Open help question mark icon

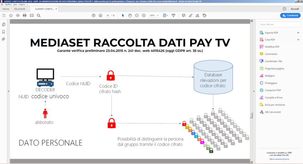coord(284,9)
